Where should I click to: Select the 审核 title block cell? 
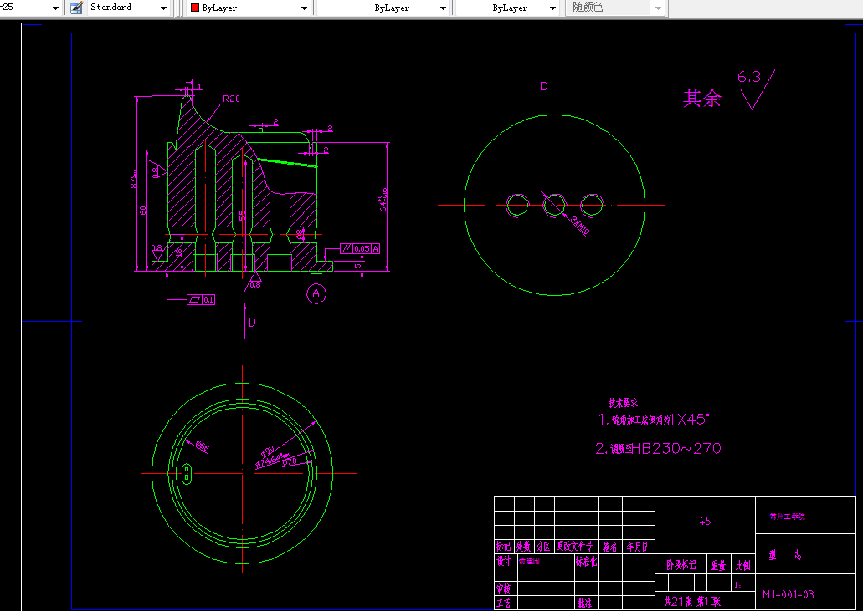pos(504,588)
